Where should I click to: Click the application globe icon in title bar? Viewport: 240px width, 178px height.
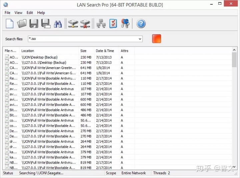[x=6, y=5]
